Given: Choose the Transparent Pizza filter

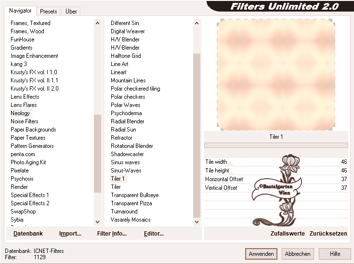Looking at the screenshot, I should [131, 203].
